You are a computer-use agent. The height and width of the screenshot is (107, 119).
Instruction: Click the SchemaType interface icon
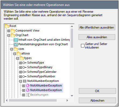(x=24, y=63)
